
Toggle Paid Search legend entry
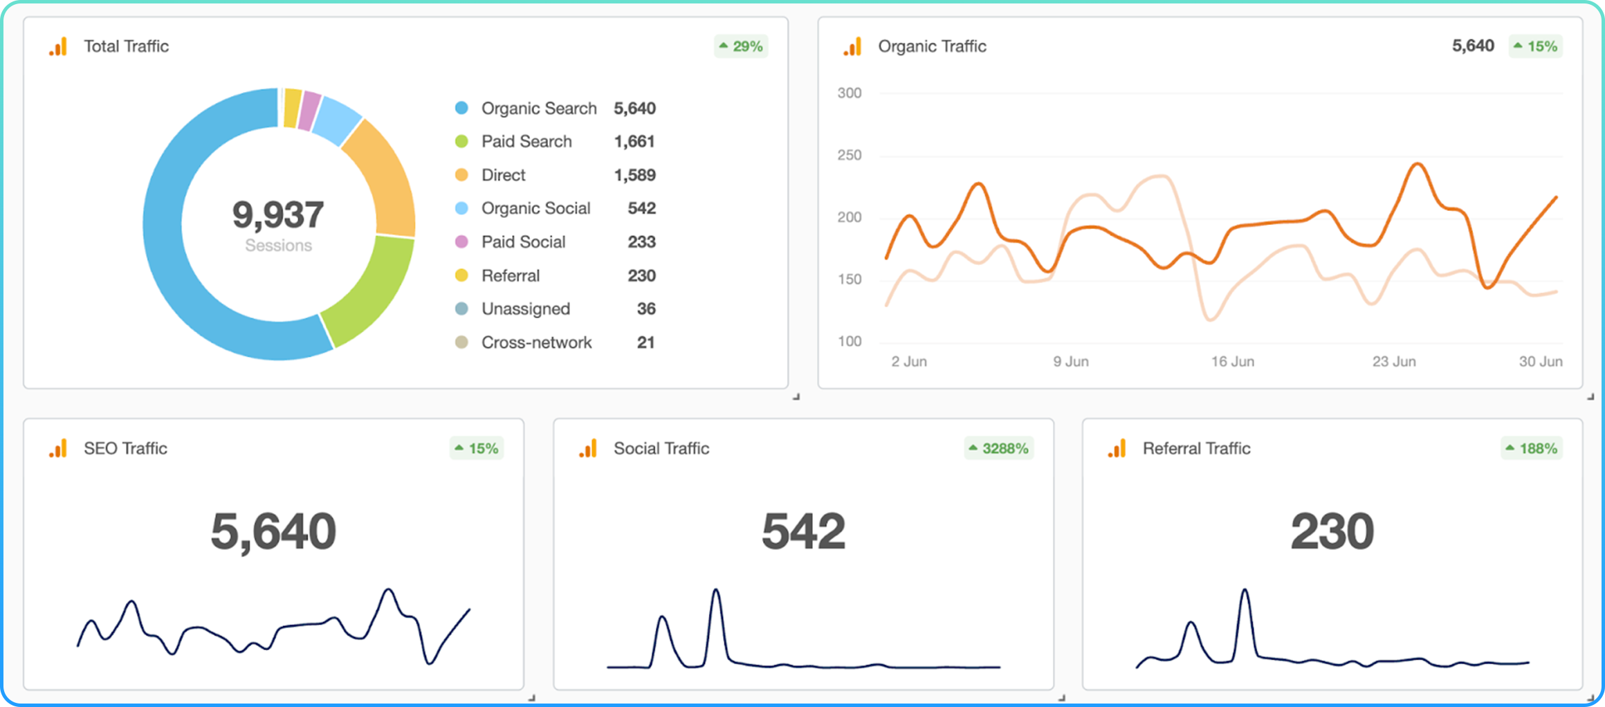pos(526,142)
